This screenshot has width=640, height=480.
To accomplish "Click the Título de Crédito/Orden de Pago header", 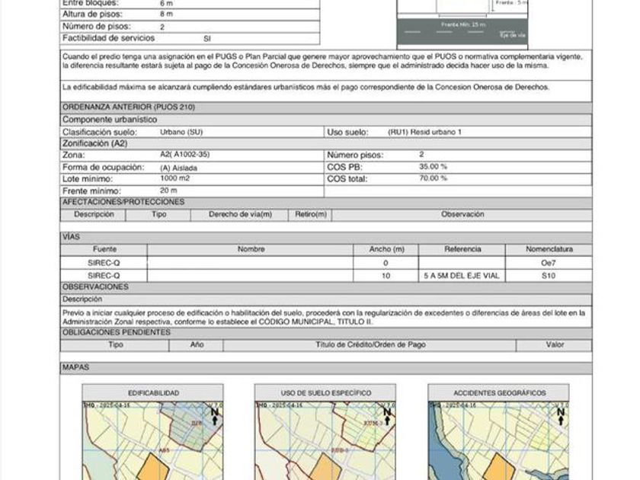I will click(x=370, y=345).
